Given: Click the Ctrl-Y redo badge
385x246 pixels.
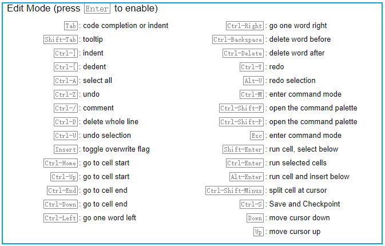Looking at the screenshot, I should point(252,67).
